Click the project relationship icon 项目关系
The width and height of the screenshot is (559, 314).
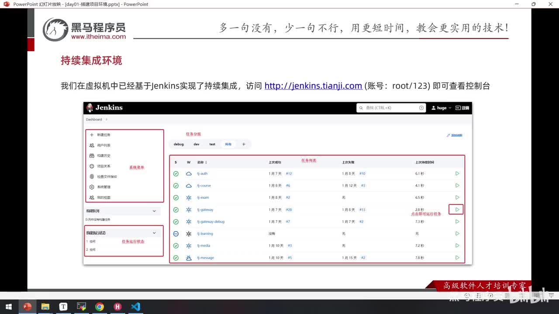click(x=92, y=166)
